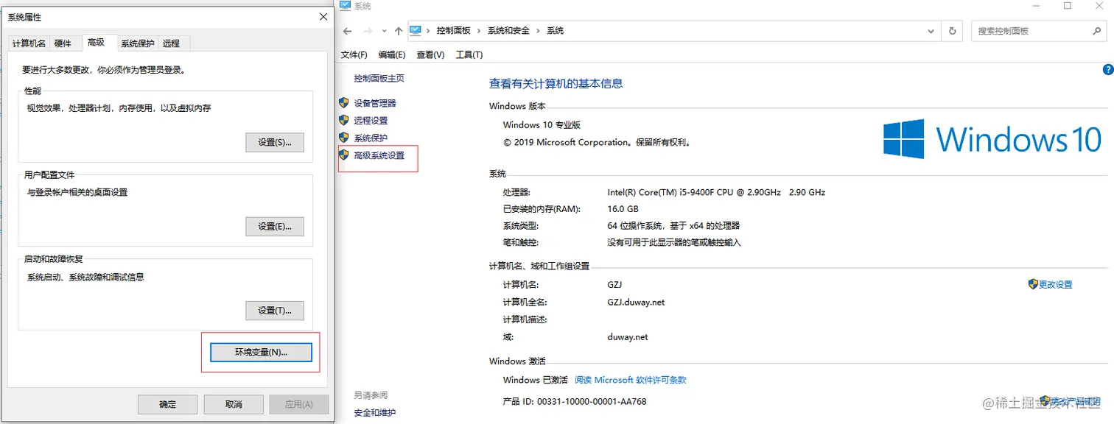Click the shield icon beside 高级系统设置
Screen dimensions: 1114x424
343,155
